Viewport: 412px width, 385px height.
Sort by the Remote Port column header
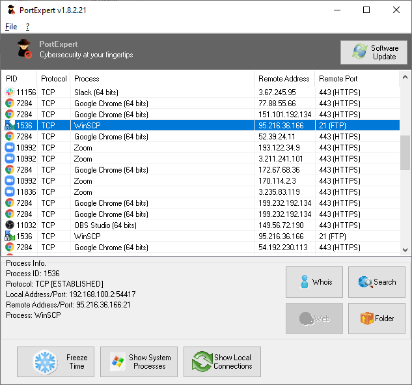click(357, 79)
